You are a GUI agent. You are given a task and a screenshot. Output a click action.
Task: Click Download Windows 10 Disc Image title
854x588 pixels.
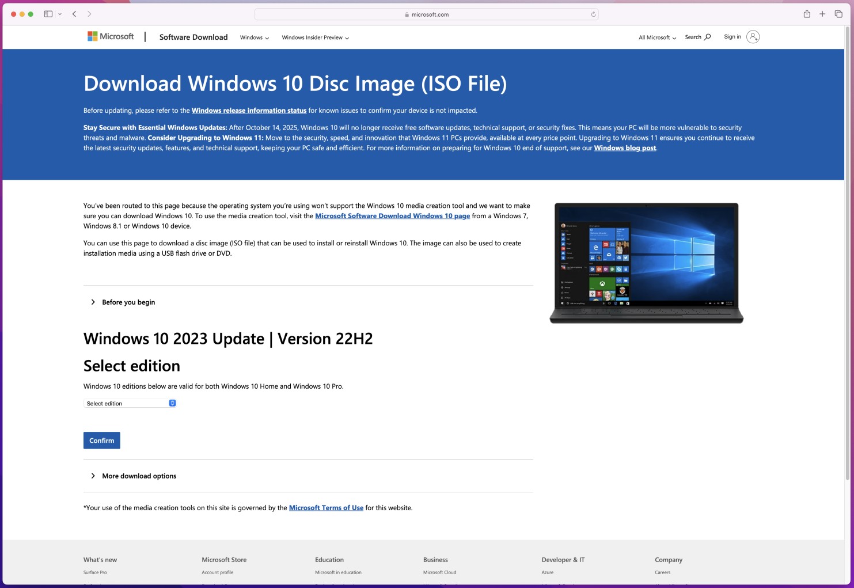click(295, 84)
